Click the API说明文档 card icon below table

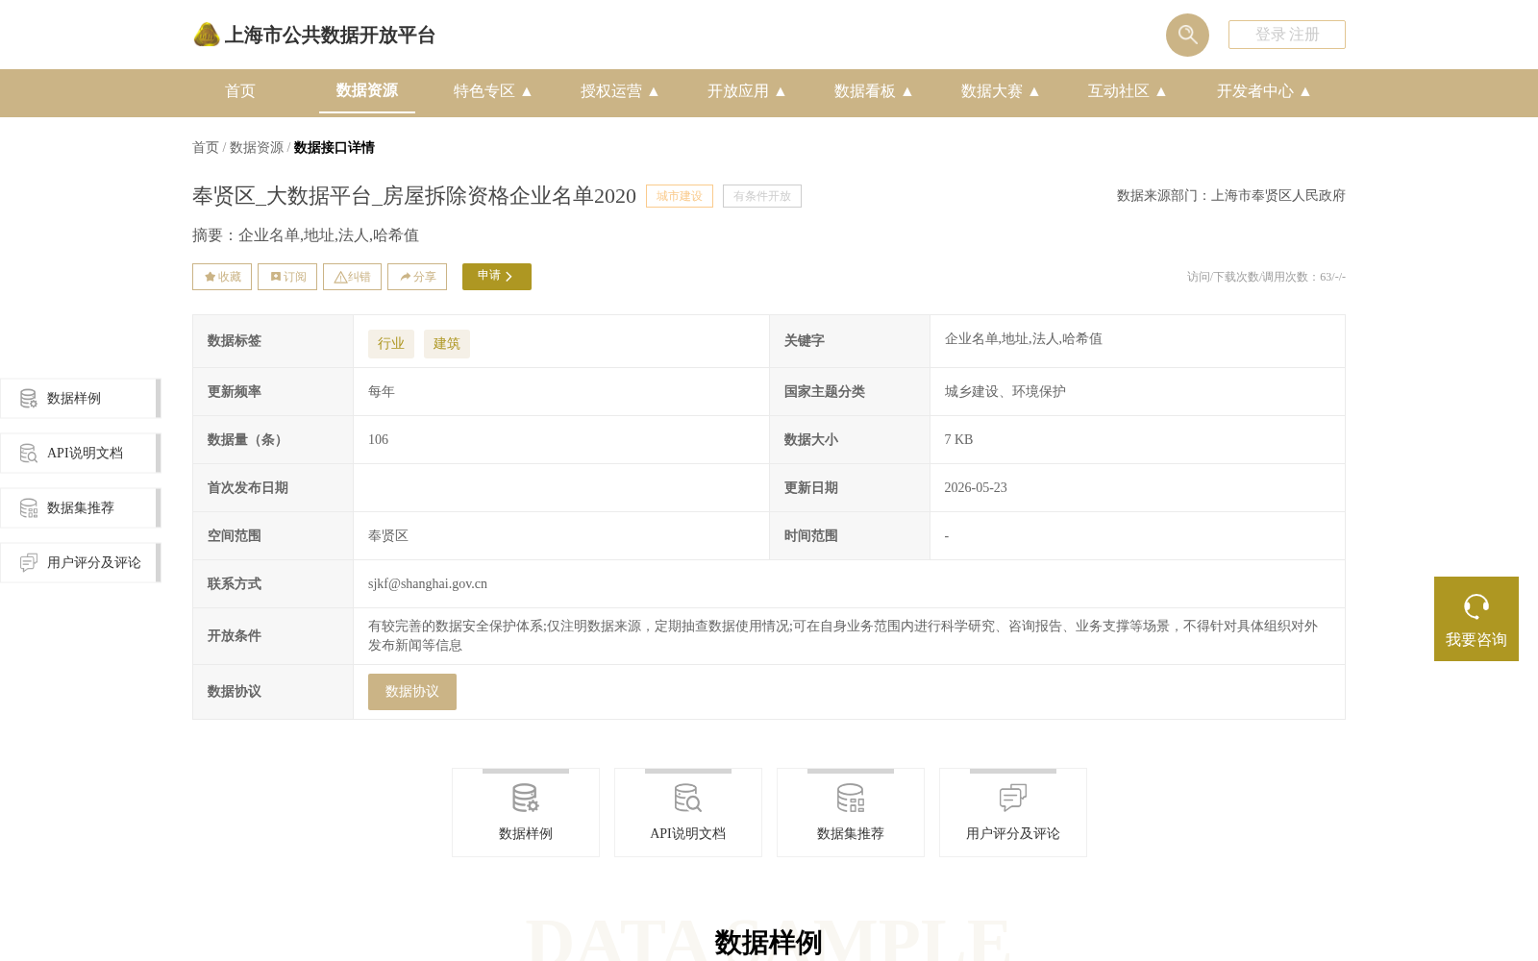click(x=688, y=798)
